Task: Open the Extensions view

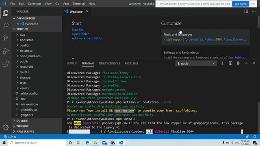Action: click(5, 64)
